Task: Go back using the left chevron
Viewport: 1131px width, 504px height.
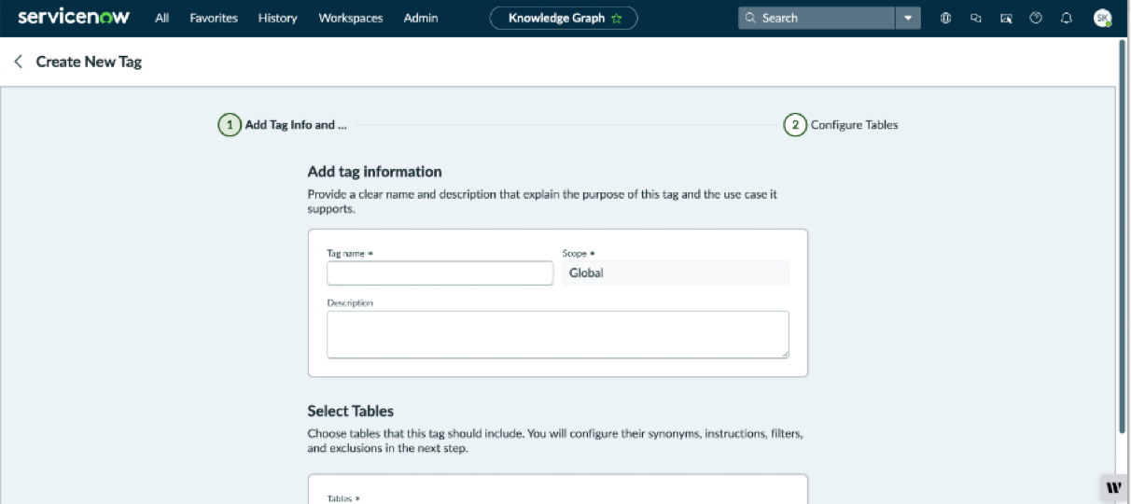Action: 18,62
